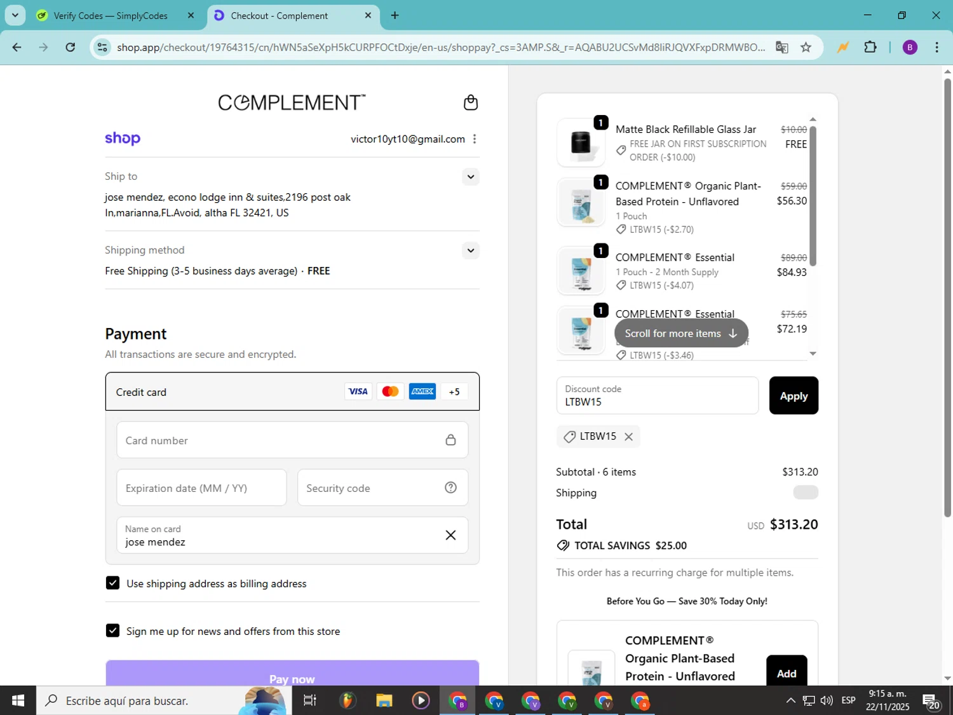Screen dimensions: 953x715
Task: Open account options menu next to email
Action: [x=474, y=139]
